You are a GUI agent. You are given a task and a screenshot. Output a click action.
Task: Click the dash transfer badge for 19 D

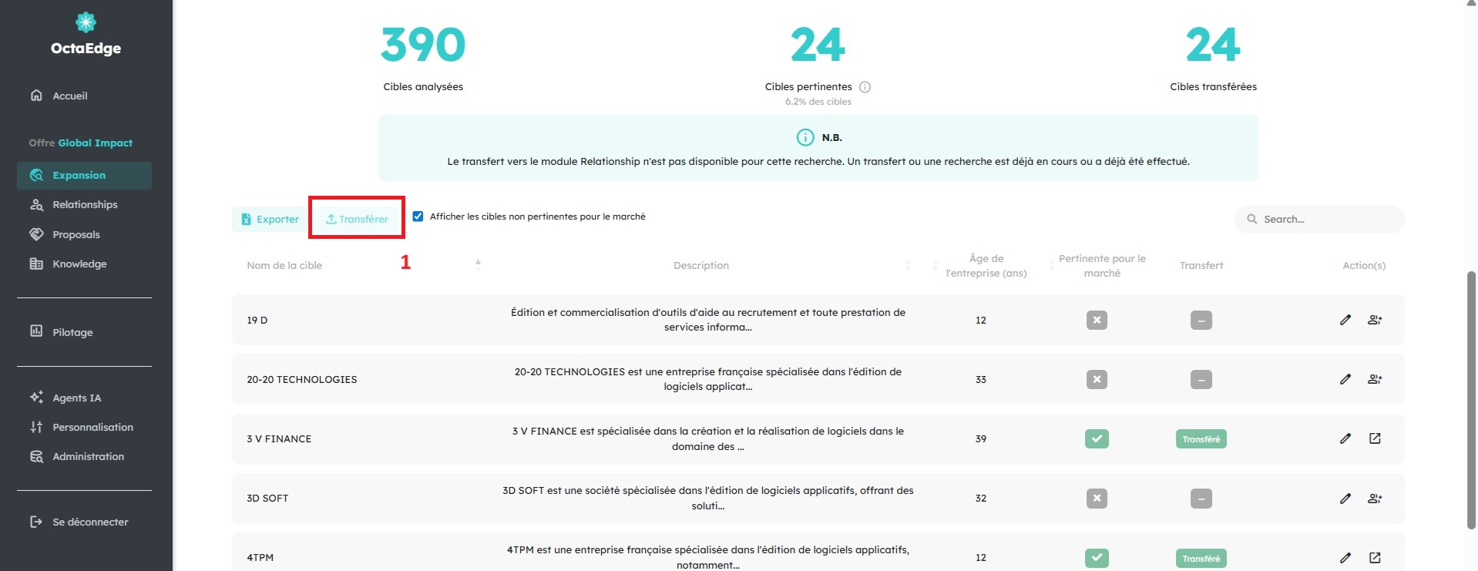pos(1201,320)
